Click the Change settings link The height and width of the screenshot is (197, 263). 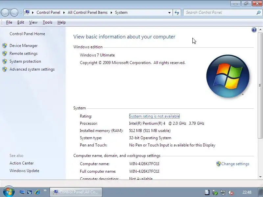pyautogui.click(x=235, y=164)
